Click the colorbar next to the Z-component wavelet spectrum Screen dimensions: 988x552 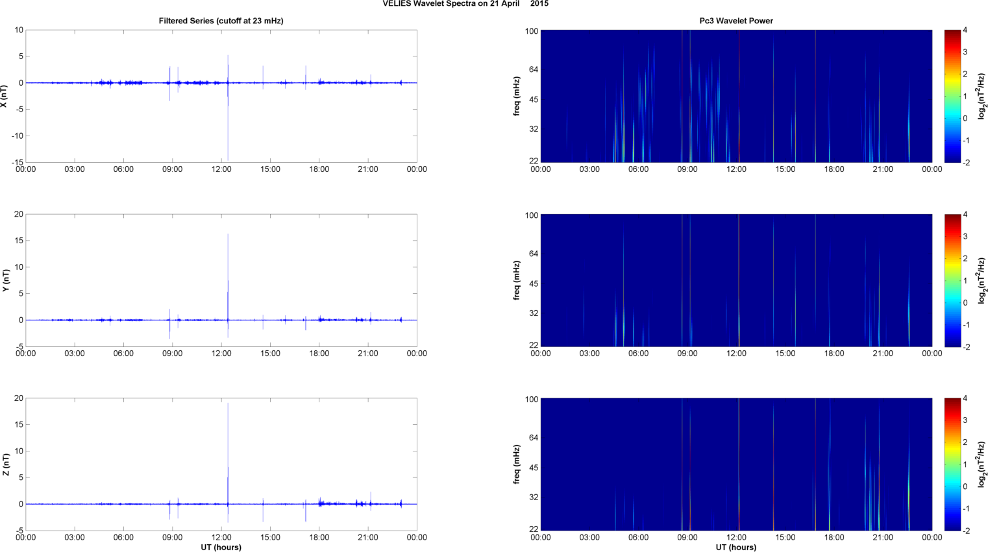(x=952, y=464)
